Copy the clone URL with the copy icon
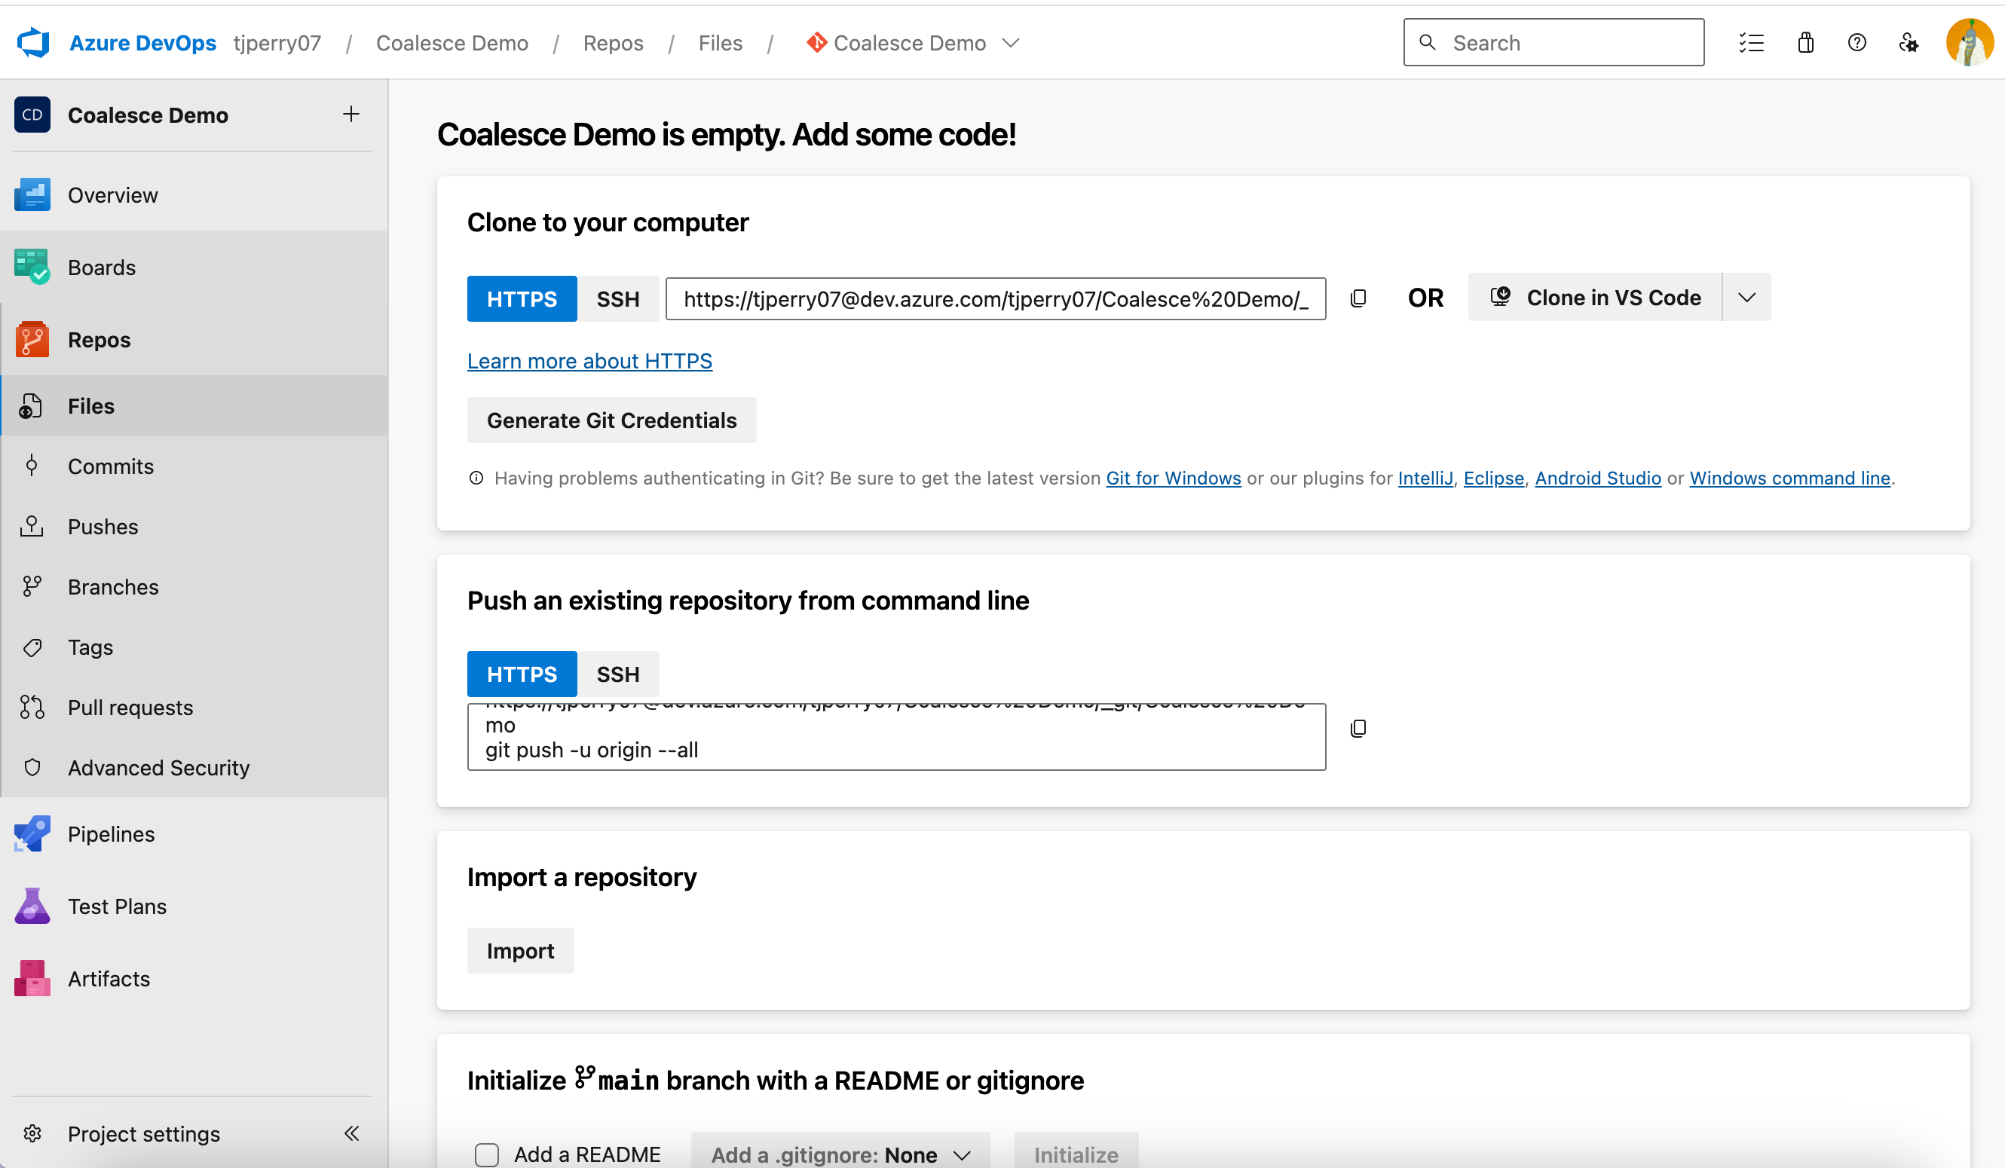The height and width of the screenshot is (1168, 2005). click(x=1359, y=298)
